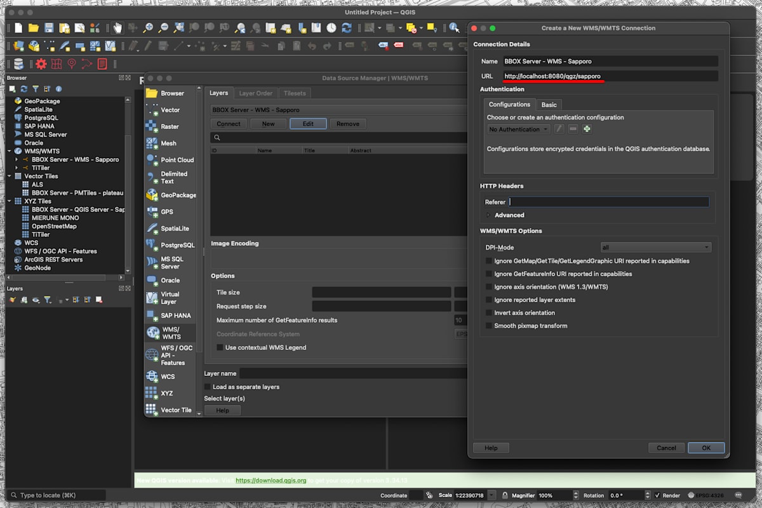Enable Ignore axis orientation (WMS 1.3/WMTS) checkbox

489,287
